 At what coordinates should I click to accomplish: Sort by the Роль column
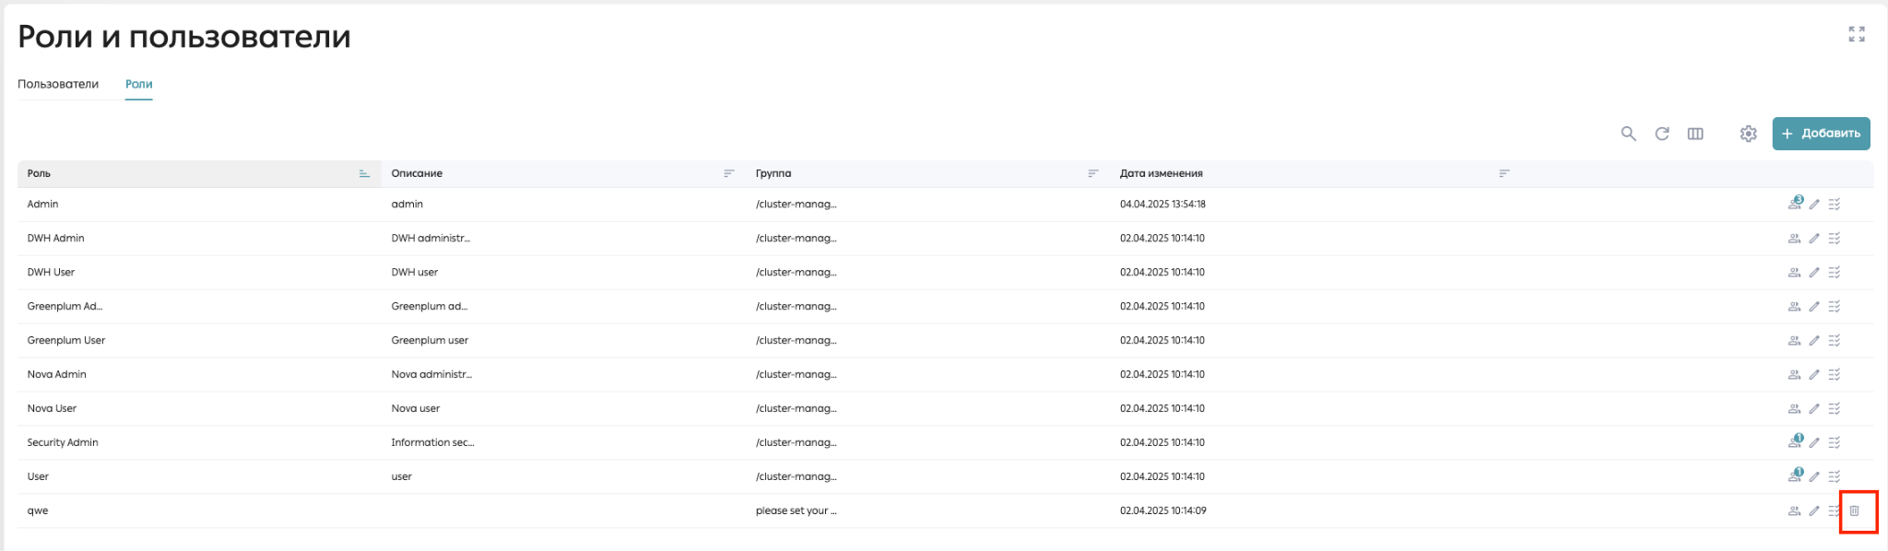pos(364,173)
